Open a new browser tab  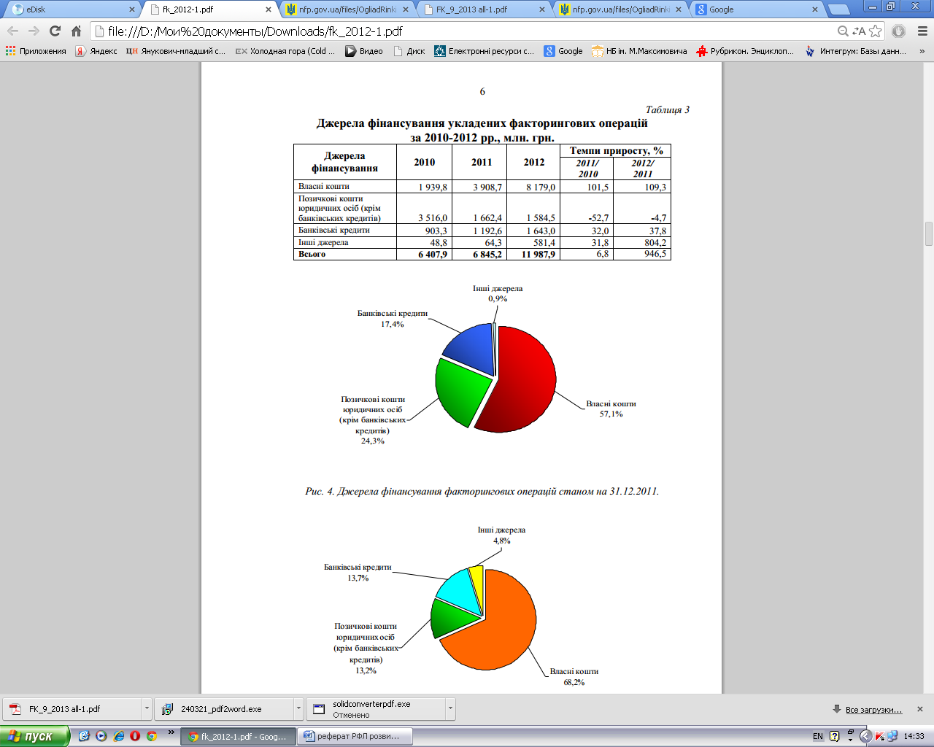[839, 9]
